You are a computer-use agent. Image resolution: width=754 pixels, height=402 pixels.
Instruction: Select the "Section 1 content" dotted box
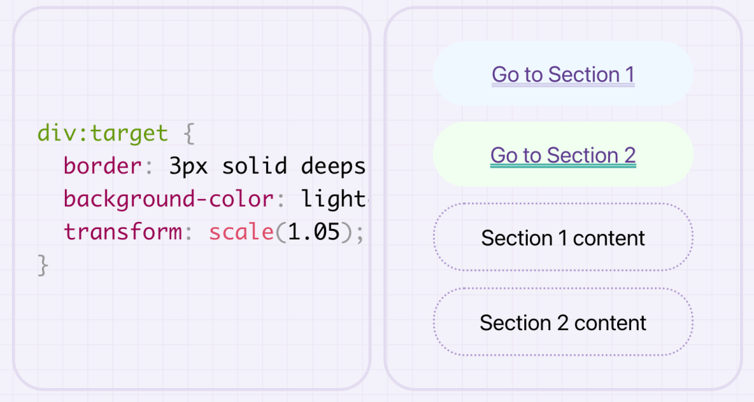point(563,237)
